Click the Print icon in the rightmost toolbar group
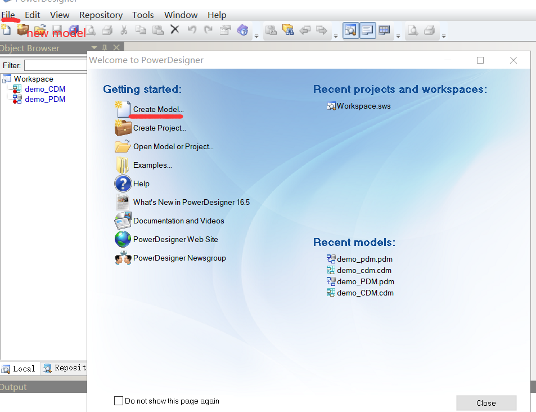The image size is (536, 412). [429, 30]
